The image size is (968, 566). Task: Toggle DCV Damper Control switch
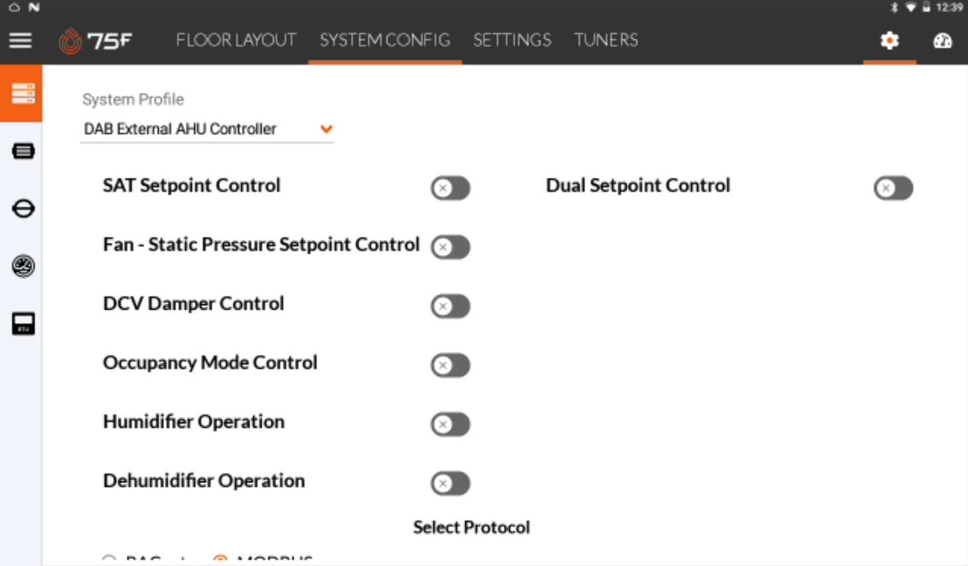pos(450,306)
